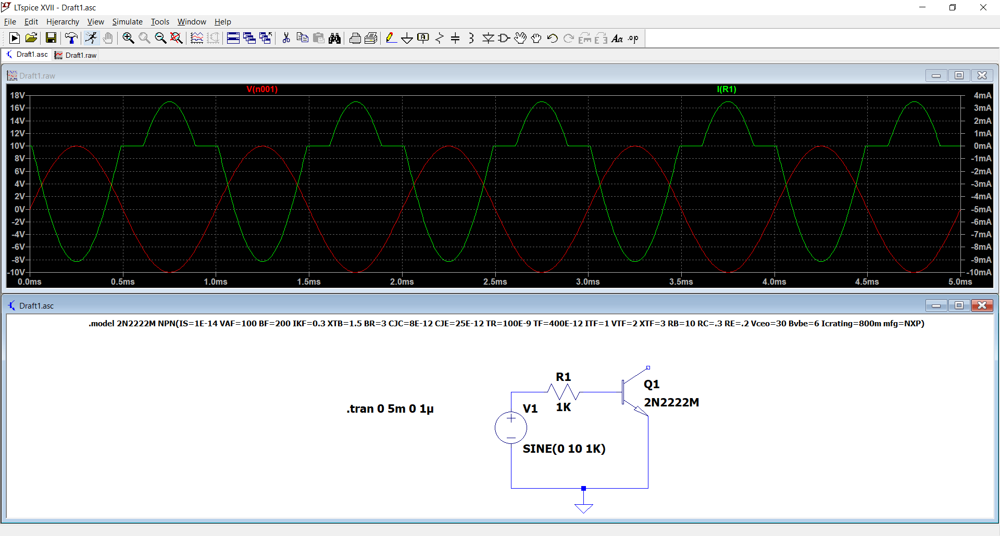1000x536 pixels.
Task: Place an Inductor from the toolbar
Action: tap(471, 38)
